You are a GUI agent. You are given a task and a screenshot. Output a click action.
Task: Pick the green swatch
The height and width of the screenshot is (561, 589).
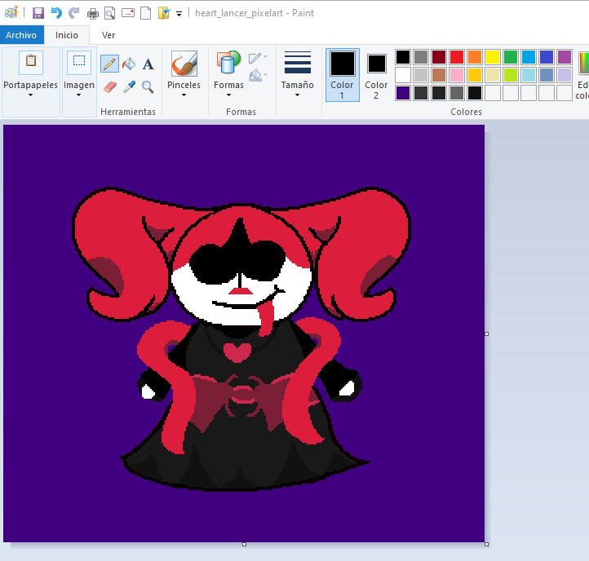[511, 57]
